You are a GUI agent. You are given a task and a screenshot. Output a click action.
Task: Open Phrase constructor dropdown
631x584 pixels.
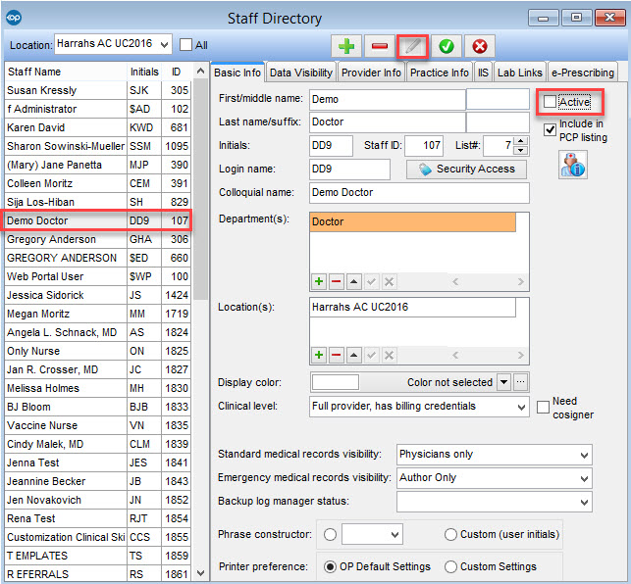(394, 534)
